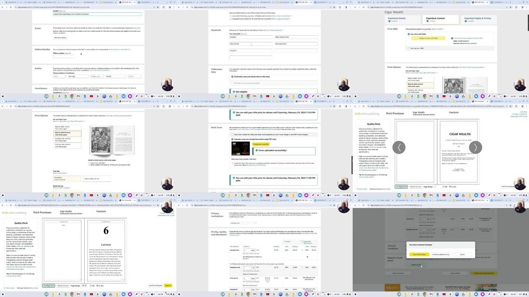Click the reload icon in the bottom-right panel's browser
Screen dimensions: 529x297
click(363, 205)
